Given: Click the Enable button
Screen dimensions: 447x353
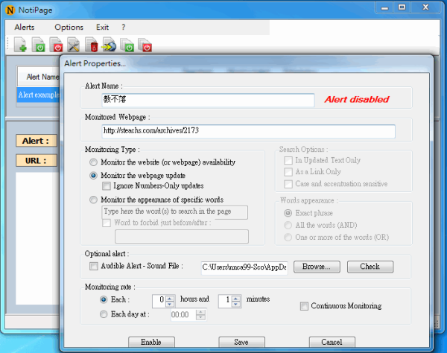Looking at the screenshot, I should coord(151,342).
